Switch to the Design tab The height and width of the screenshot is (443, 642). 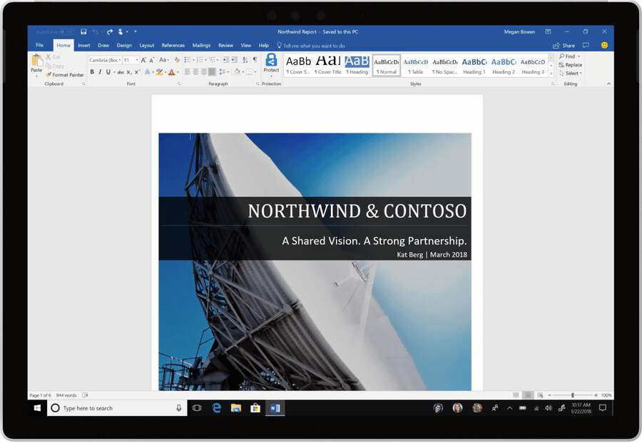(x=124, y=46)
